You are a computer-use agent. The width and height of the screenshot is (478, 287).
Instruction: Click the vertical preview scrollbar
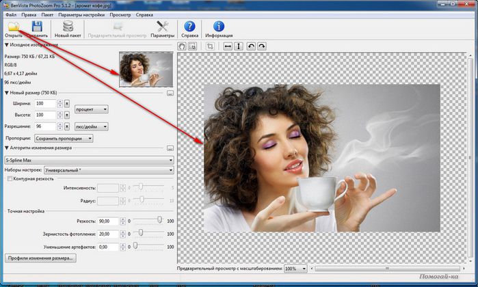pyautogui.click(x=470, y=158)
